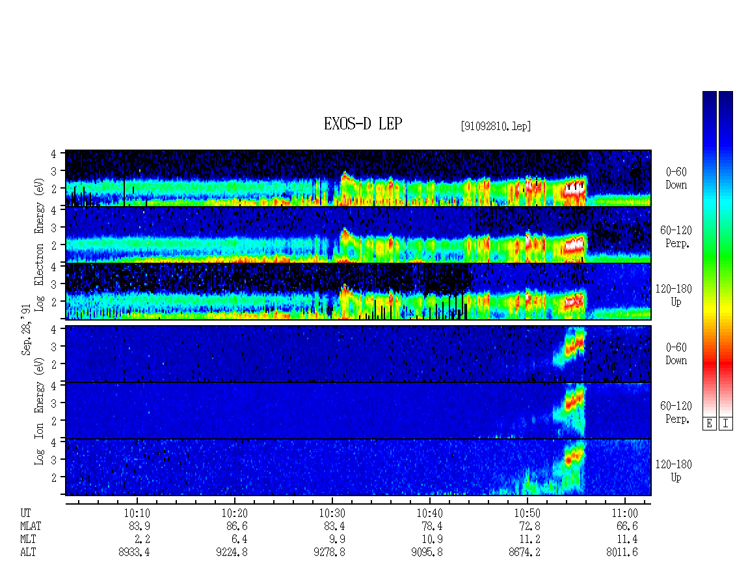The height and width of the screenshot is (569, 735).
Task: Click the "10:50" time tick label
Action: click(528, 513)
